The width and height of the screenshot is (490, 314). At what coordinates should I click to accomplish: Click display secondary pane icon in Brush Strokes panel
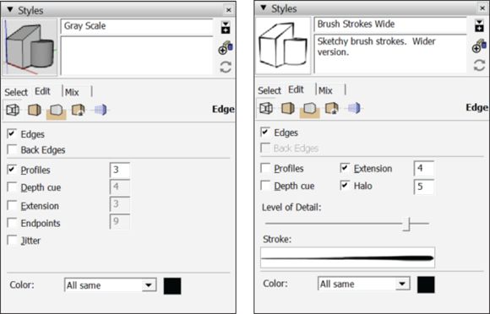click(479, 25)
